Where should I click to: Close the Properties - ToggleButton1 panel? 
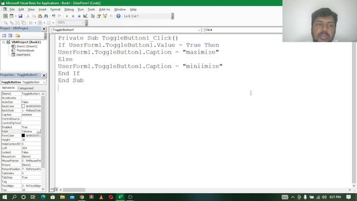[x=44, y=75]
